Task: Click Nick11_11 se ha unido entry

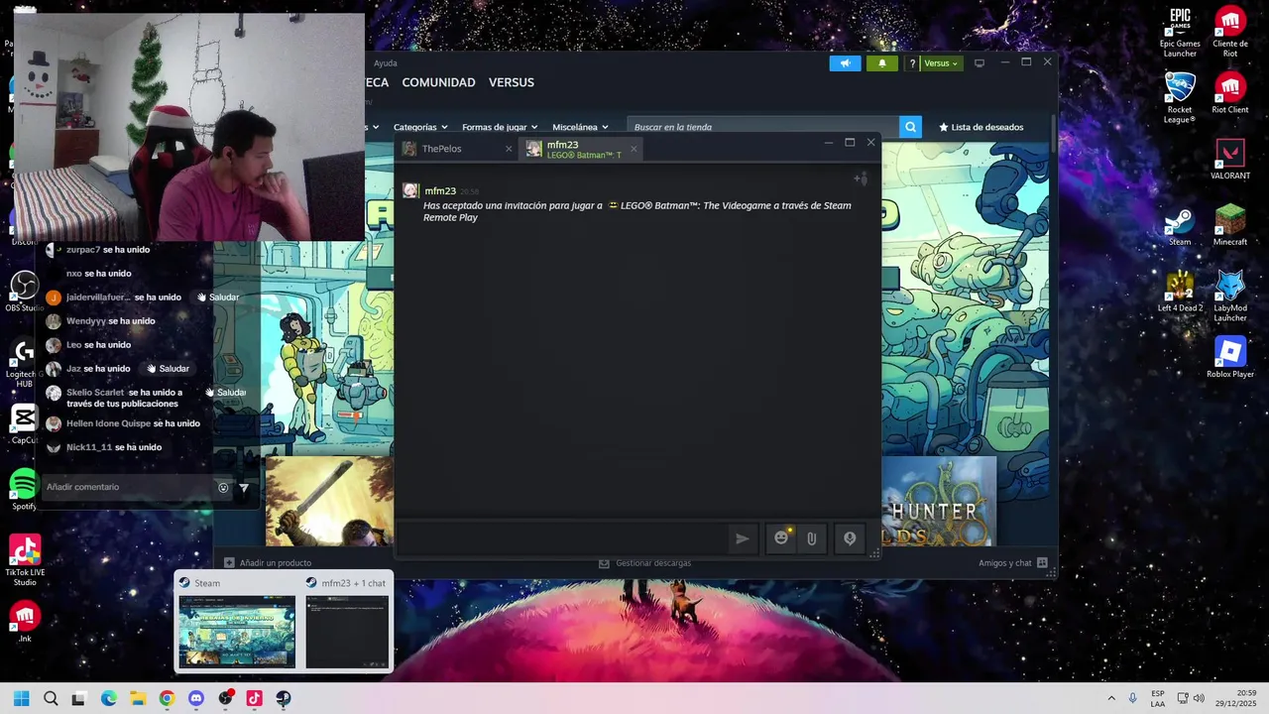Action: (x=103, y=447)
